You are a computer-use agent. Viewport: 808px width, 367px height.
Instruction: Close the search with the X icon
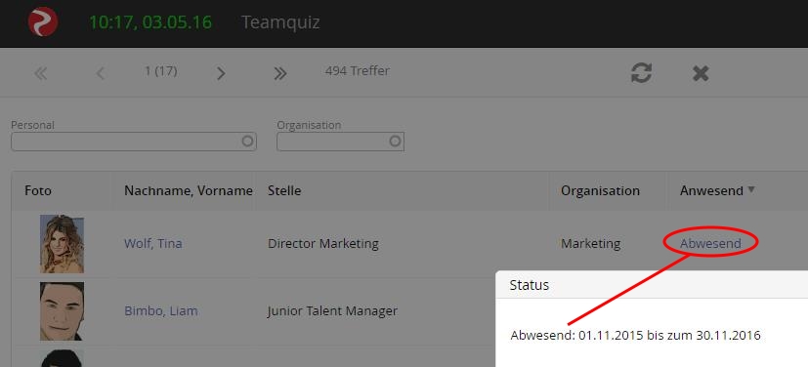(701, 73)
